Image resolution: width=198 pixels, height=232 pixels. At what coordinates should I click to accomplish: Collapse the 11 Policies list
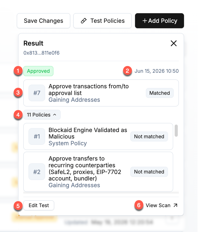coord(42,115)
